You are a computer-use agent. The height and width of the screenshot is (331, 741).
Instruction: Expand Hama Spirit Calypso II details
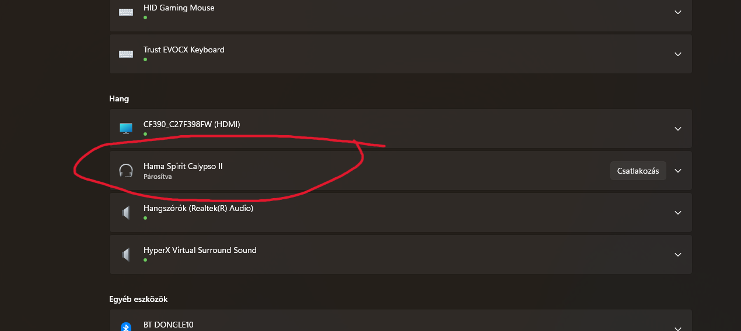[678, 171]
